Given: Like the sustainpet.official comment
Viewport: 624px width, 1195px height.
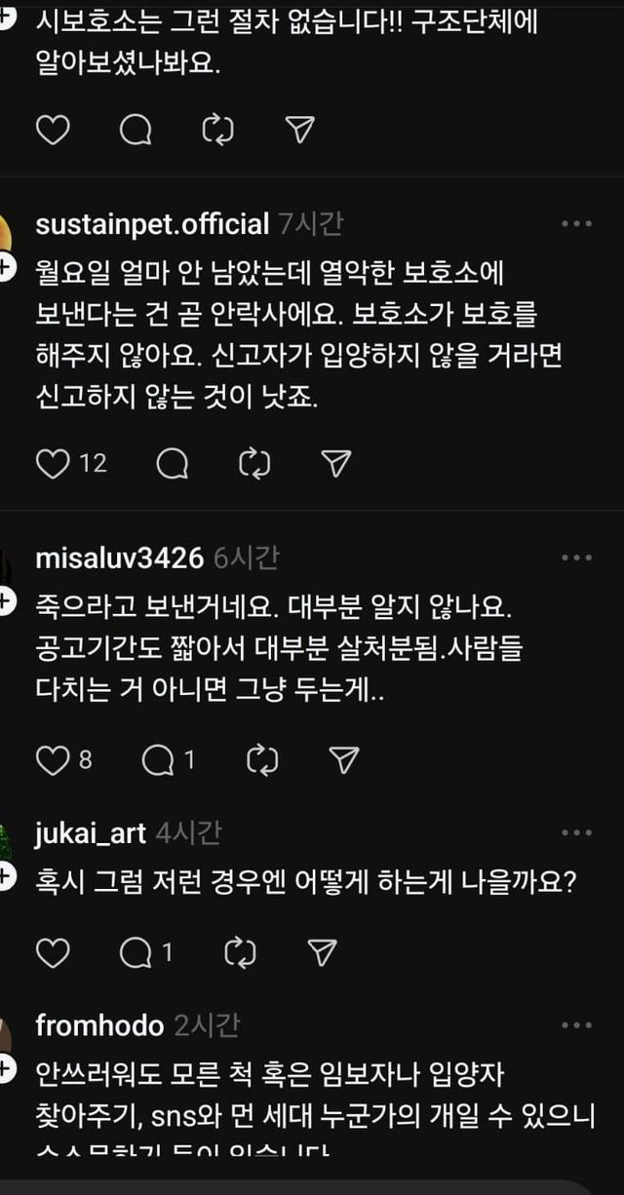Looking at the screenshot, I should (53, 464).
